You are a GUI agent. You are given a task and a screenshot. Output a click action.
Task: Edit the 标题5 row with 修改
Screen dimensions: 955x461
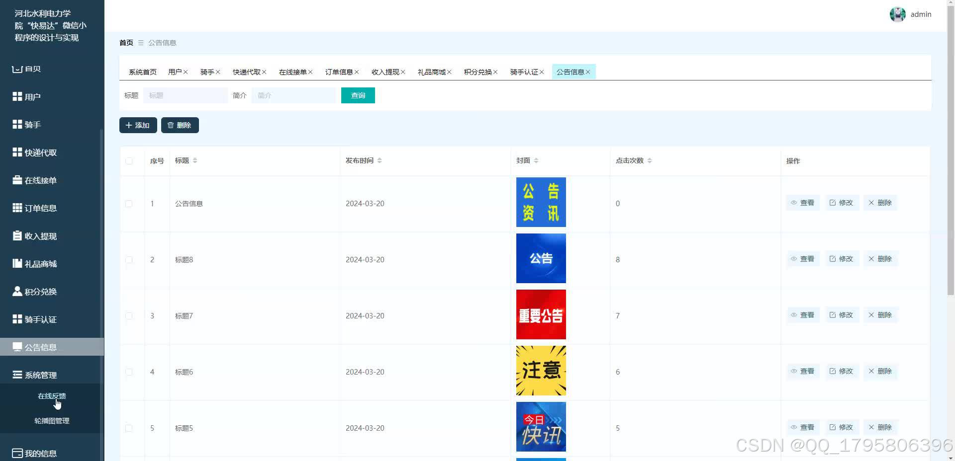click(842, 427)
